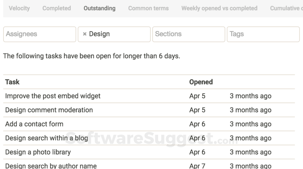Select the Outstanding tab

[99, 9]
